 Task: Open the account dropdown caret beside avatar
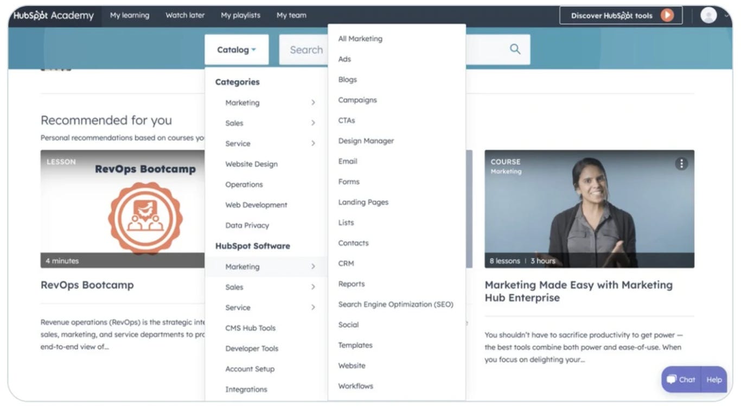[726, 16]
